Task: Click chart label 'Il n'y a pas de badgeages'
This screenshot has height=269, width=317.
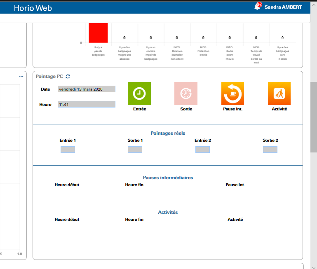Action: 98,51
